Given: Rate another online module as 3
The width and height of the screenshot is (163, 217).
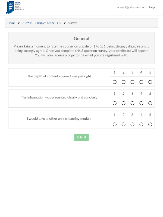Looking at the screenshot, I should click(132, 124).
